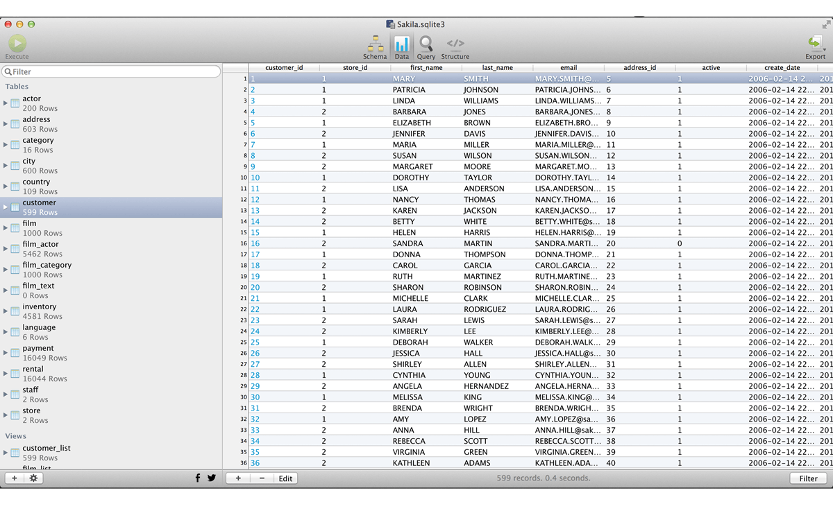The width and height of the screenshot is (833, 520).
Task: Click the Sakila.sqlite3 document icon in title
Action: point(391,24)
